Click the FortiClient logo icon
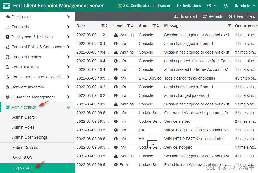The image size is (258, 173). click(6, 6)
